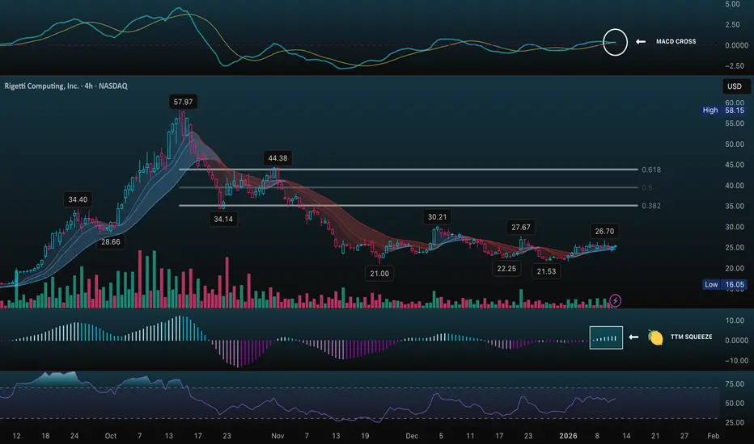Screen dimensions: 754x444
Task: Click the 30.21 December high label
Action: tap(437, 217)
